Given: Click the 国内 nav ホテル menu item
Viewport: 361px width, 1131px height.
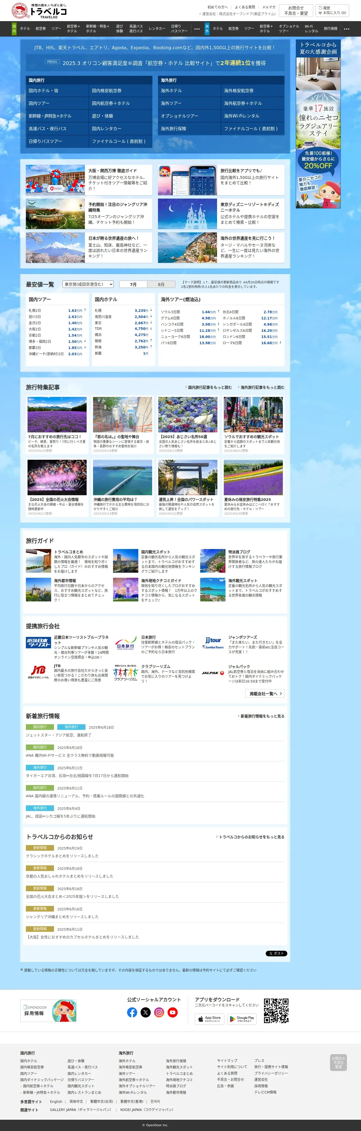Looking at the screenshot, I should click(x=25, y=28).
